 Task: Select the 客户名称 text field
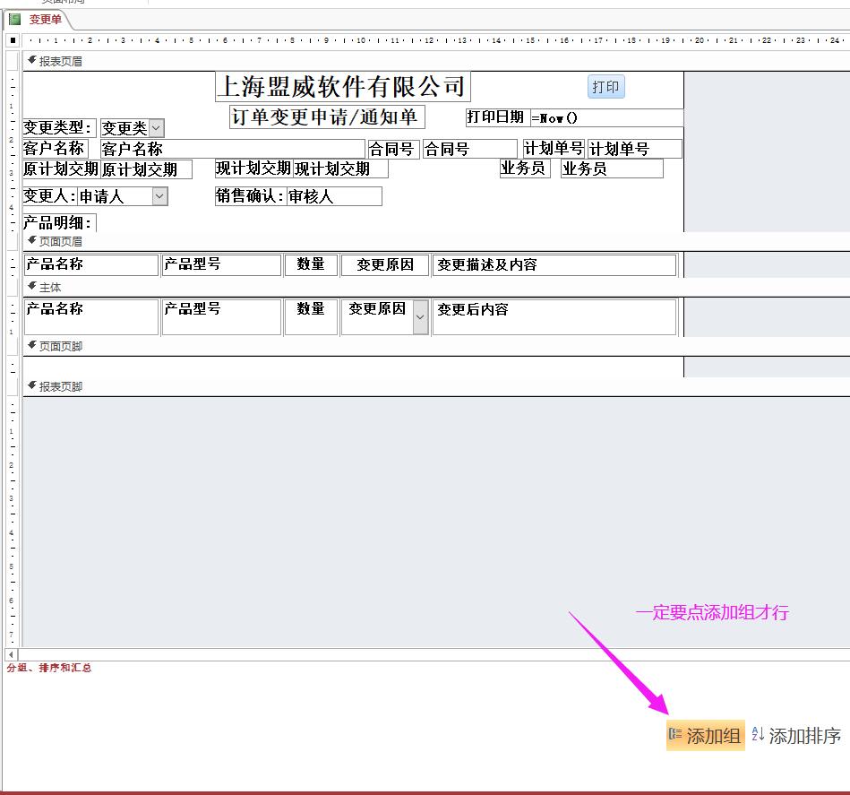coord(232,149)
